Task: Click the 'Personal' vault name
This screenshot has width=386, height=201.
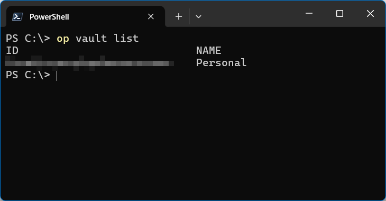Action: point(222,62)
